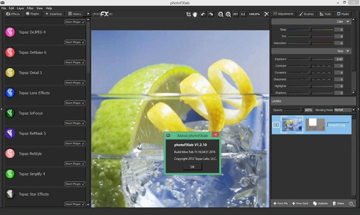Click the Topaz InFocus green gem icon
The height and width of the screenshot is (215, 360).
click(x=10, y=113)
